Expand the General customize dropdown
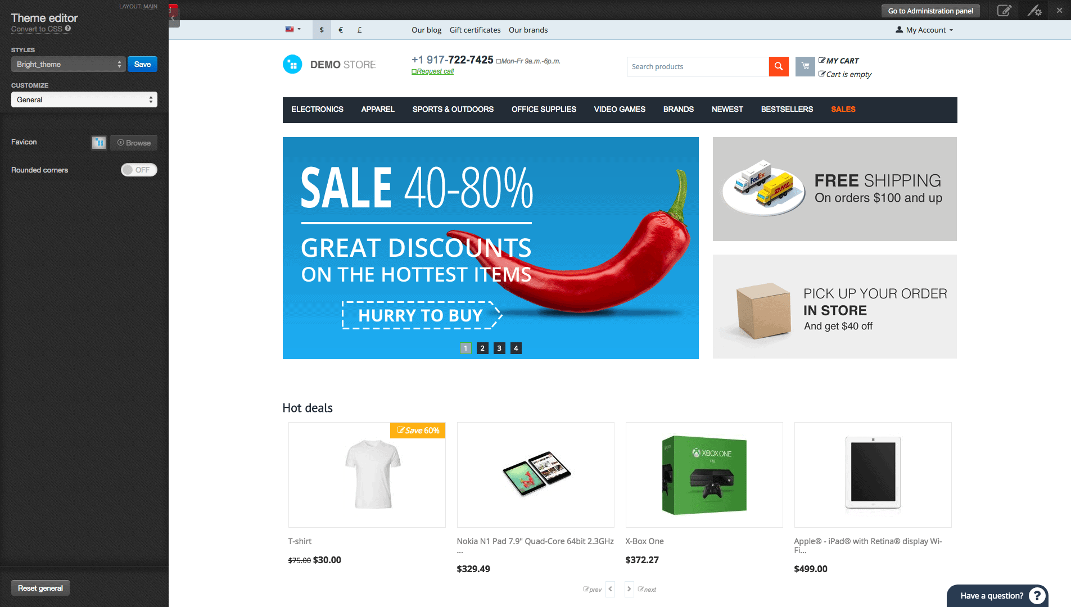The height and width of the screenshot is (607, 1071). pos(84,99)
